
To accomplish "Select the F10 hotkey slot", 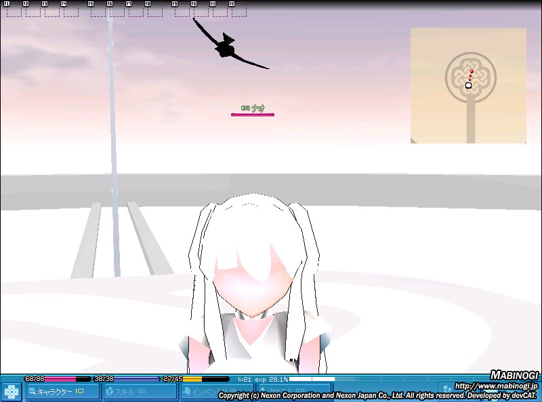I will coord(201,9).
